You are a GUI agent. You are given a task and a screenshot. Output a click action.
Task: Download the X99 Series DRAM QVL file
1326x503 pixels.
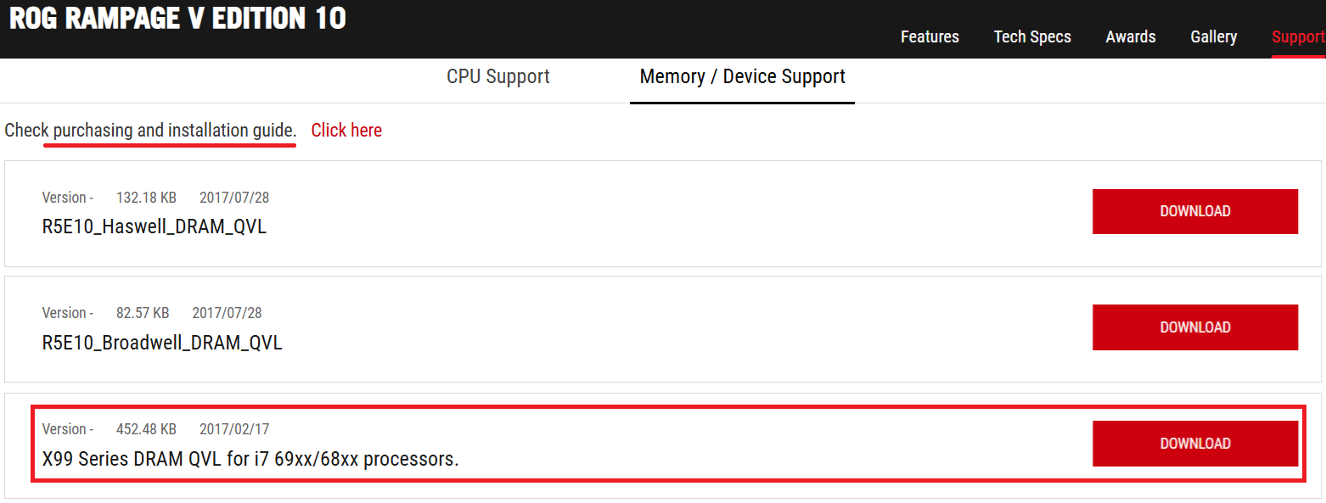tap(1194, 443)
